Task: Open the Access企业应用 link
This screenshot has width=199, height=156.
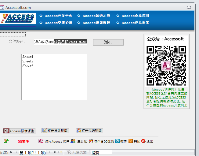Action: (136, 16)
